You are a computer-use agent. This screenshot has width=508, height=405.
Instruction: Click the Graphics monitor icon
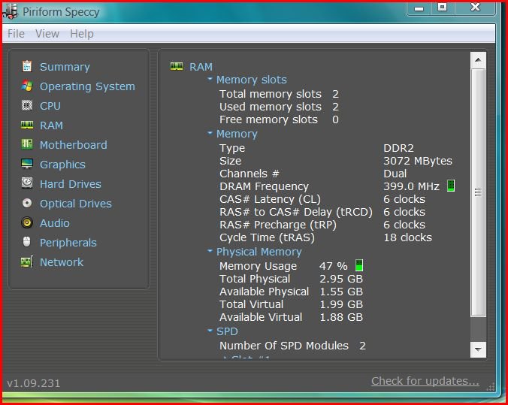tap(27, 164)
